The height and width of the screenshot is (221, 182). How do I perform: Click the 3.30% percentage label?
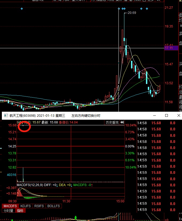[x=130, y=153]
